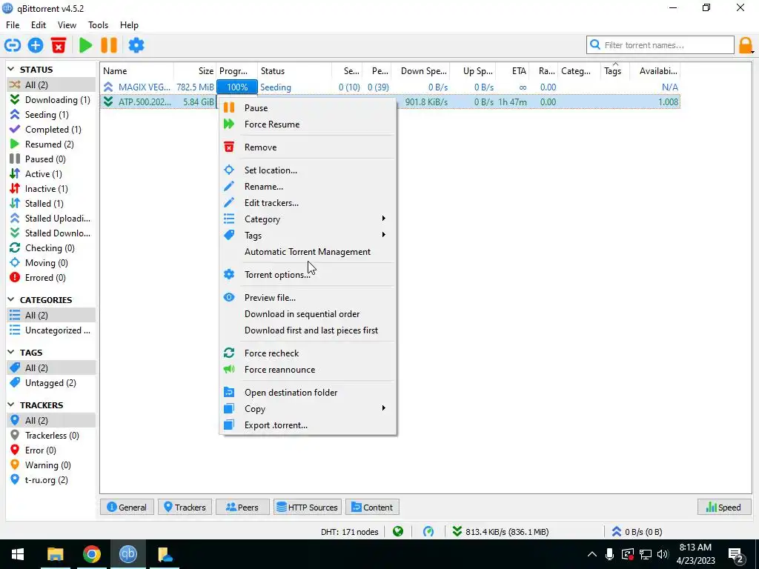Toggle Download in sequential order

(x=308, y=314)
